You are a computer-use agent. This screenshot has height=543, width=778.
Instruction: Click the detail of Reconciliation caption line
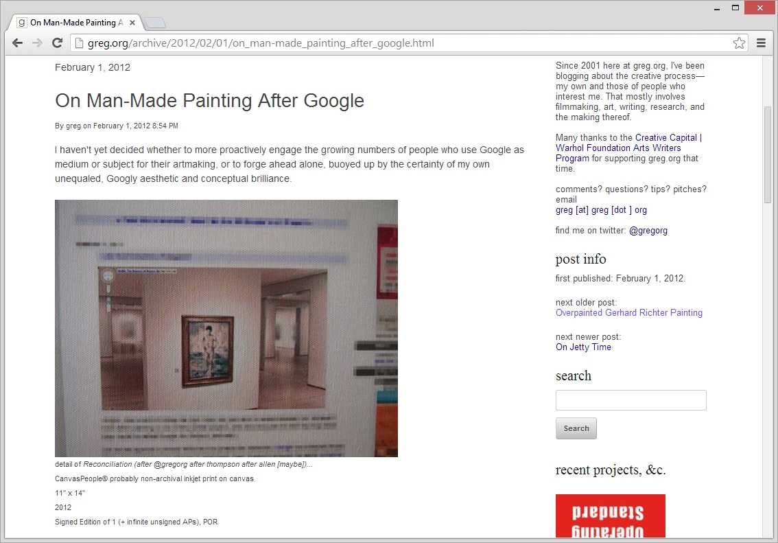[184, 465]
